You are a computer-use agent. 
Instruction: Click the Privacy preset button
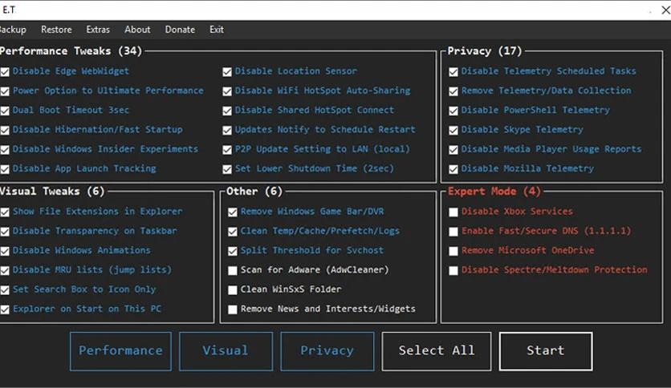click(327, 351)
